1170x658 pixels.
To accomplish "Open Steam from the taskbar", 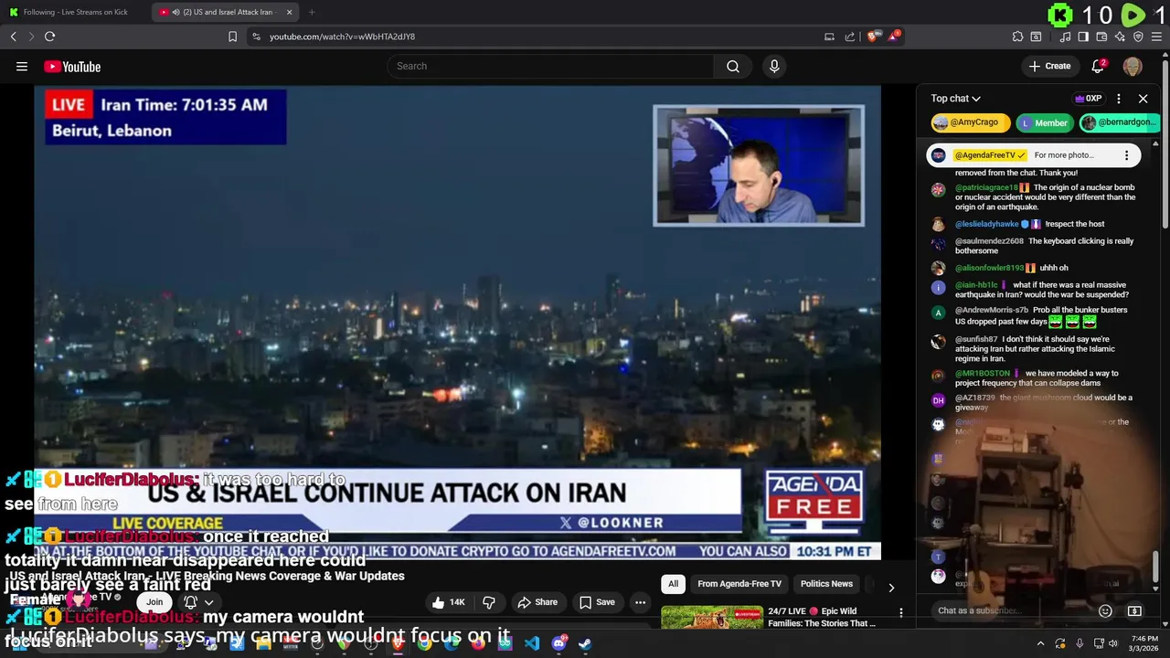I will click(585, 643).
